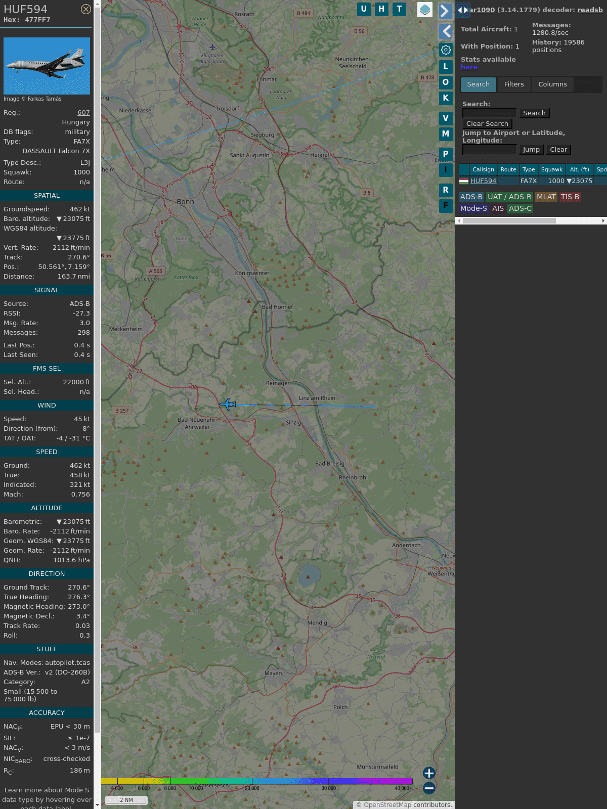Open the Falcon 7X aircraft photo
The height and width of the screenshot is (809, 607).
coord(47,66)
